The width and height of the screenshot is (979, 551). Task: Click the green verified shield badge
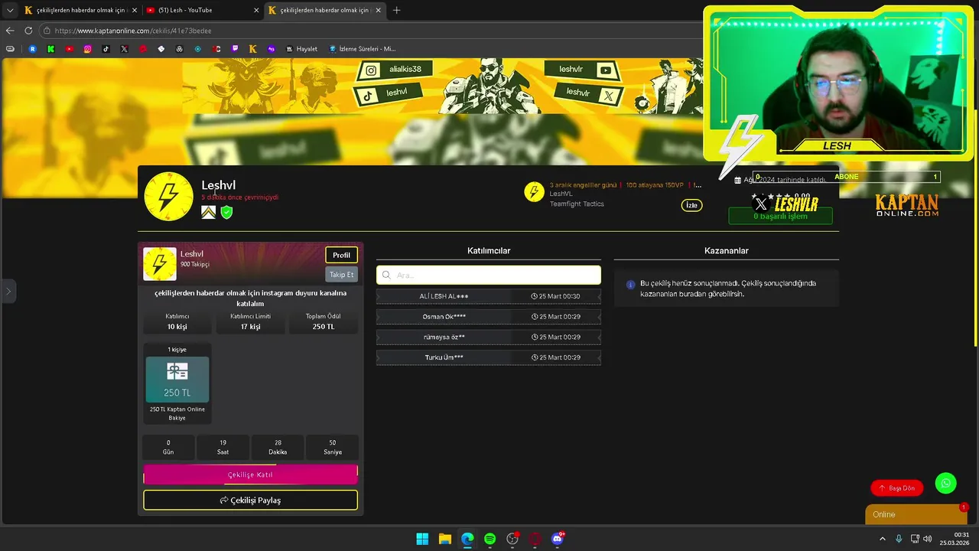[226, 212]
